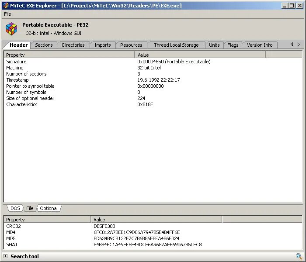
Task: Switch to the Sections tab
Action: [x=44, y=45]
